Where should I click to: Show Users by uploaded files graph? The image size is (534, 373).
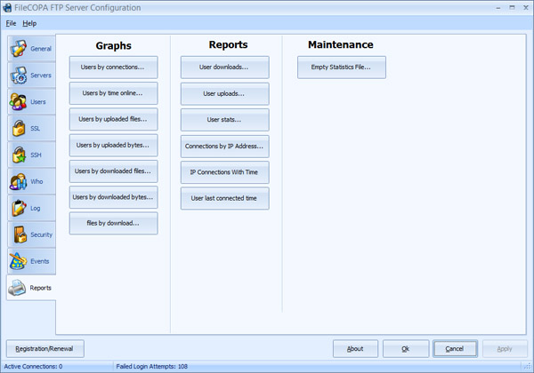(113, 119)
